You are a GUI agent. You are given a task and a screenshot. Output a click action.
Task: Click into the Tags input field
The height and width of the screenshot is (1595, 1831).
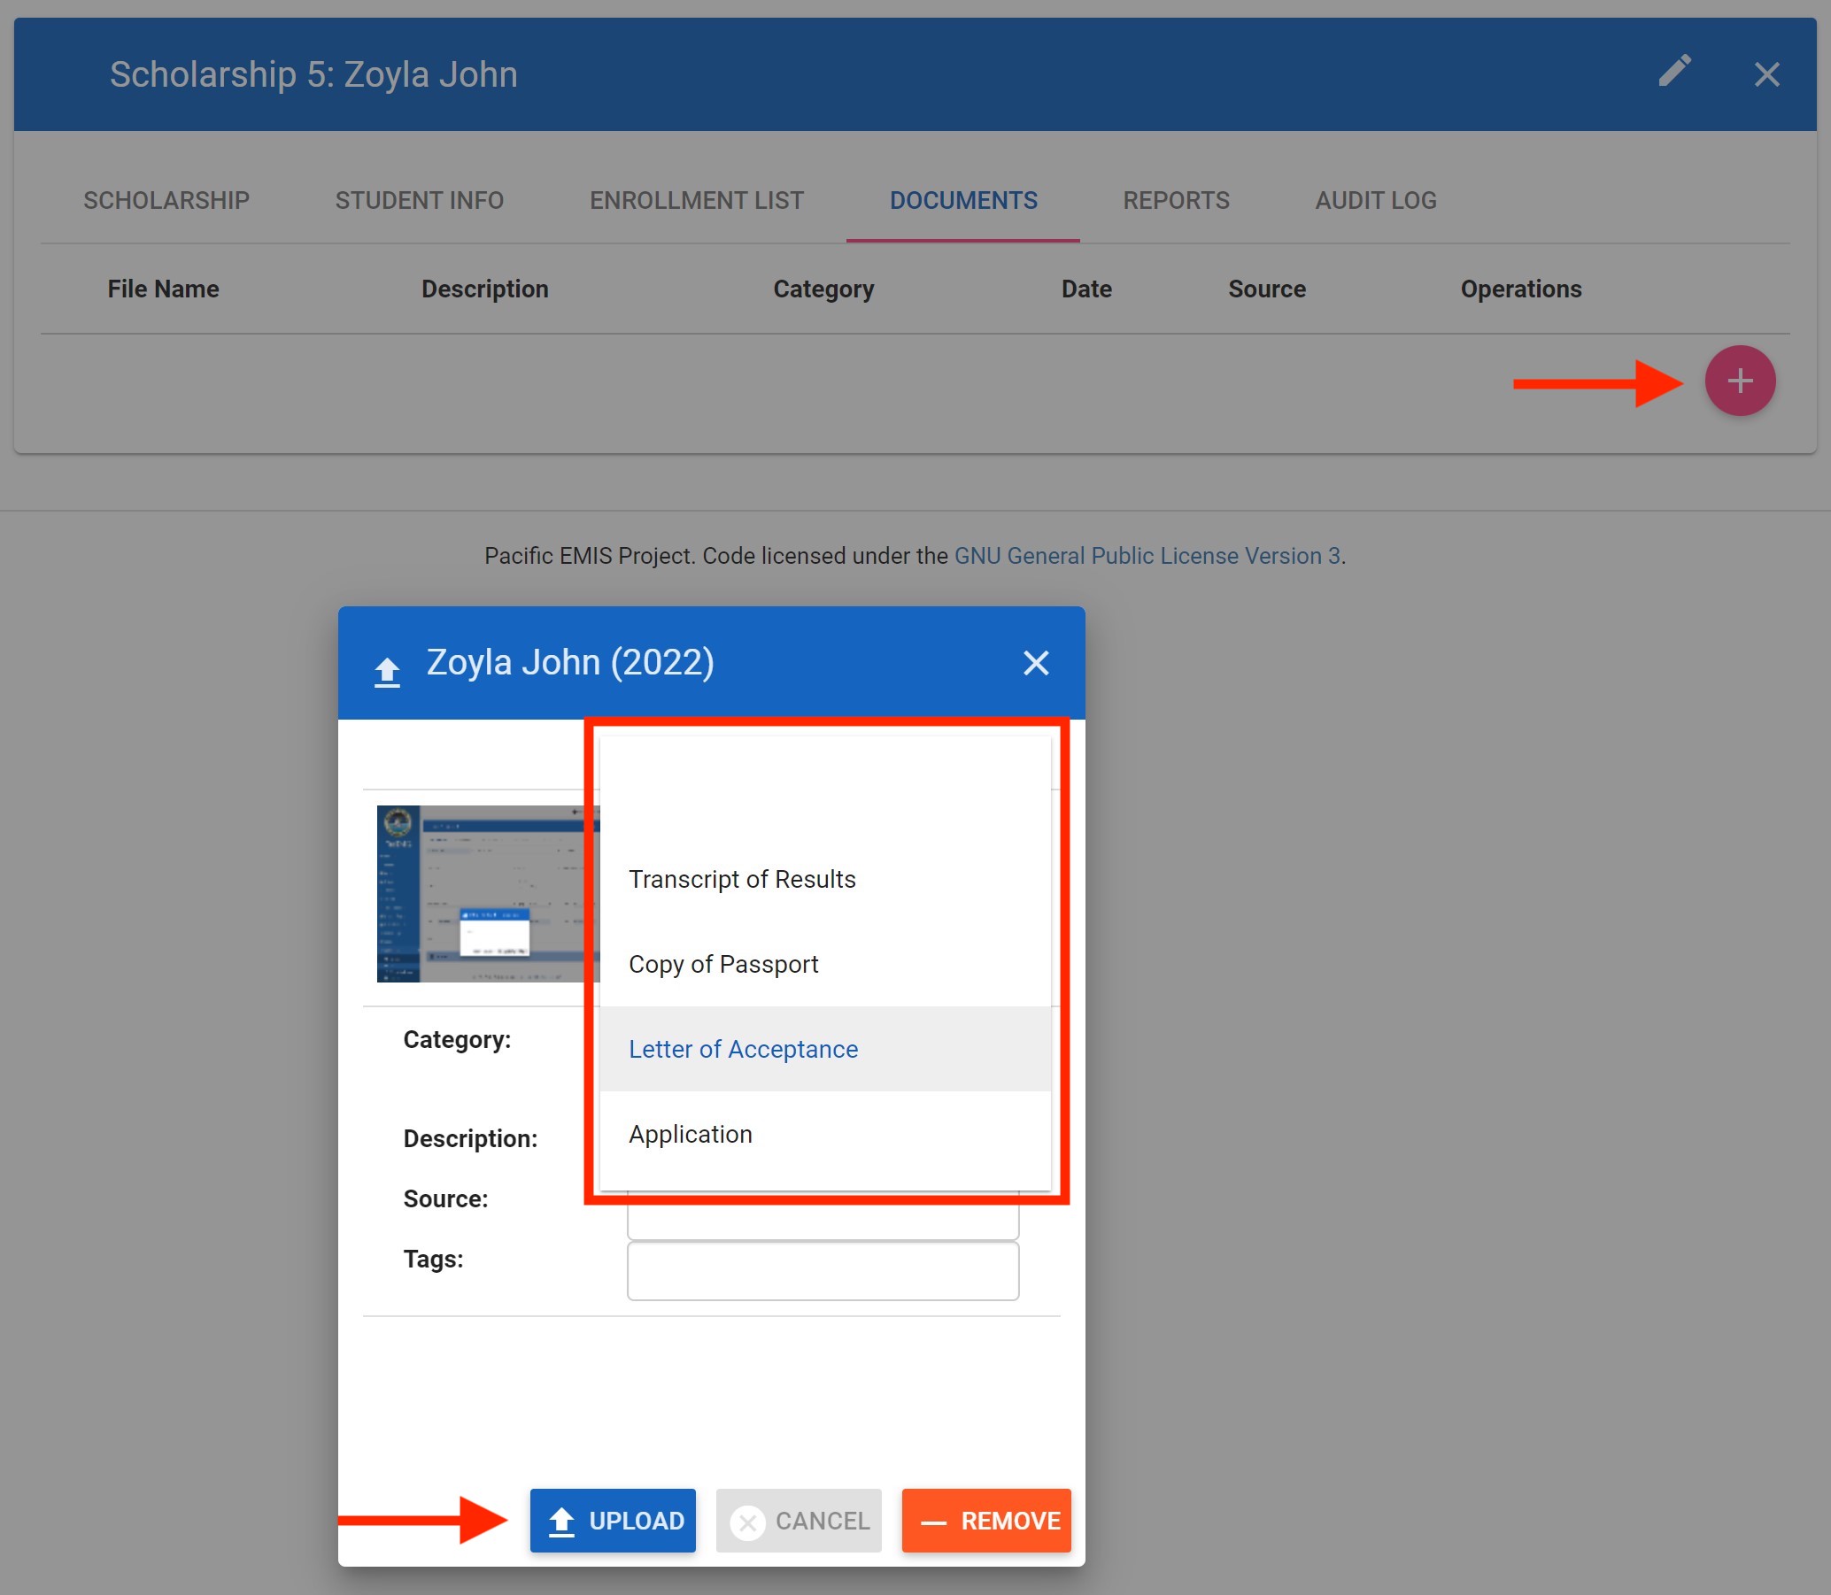click(x=823, y=1271)
